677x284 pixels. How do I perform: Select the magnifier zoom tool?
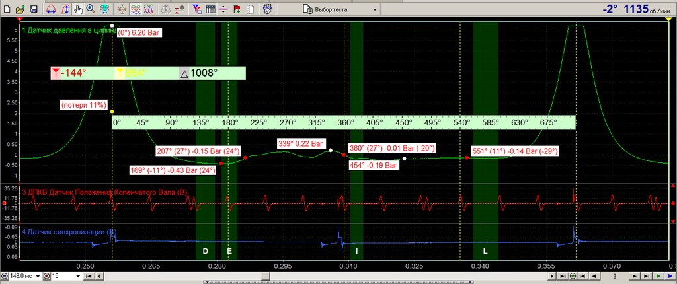click(x=91, y=9)
